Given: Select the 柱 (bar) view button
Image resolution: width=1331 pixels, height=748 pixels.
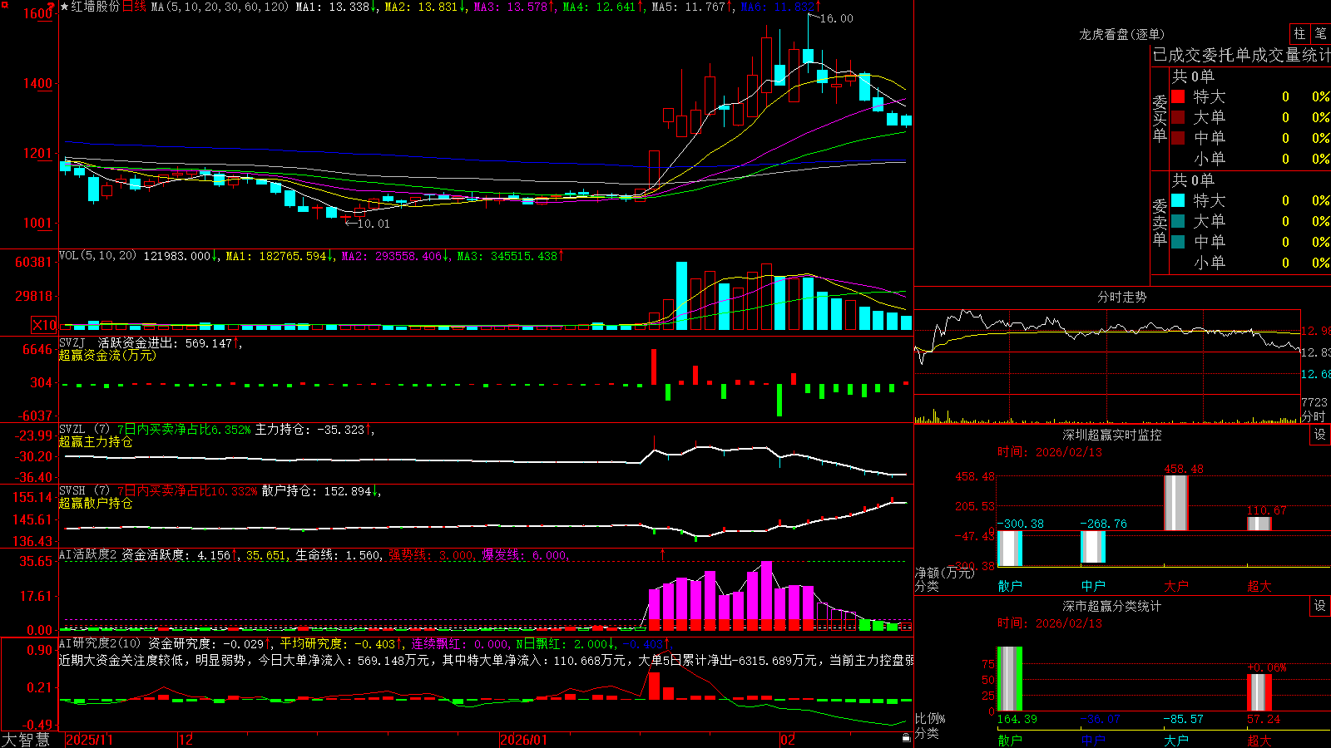Looking at the screenshot, I should [1299, 33].
